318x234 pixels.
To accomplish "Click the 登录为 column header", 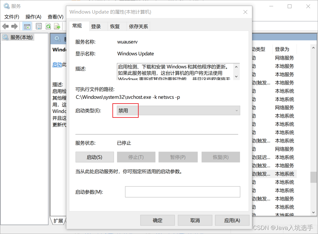I will pos(282,49).
